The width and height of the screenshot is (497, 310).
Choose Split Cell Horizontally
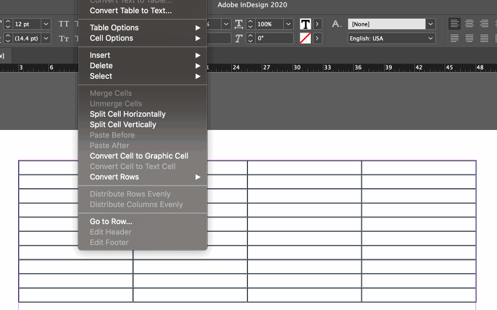click(128, 114)
